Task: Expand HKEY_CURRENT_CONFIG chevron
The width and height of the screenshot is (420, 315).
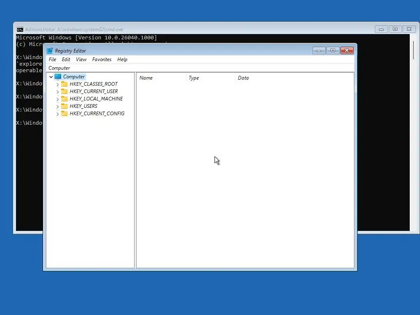Action: [x=57, y=114]
